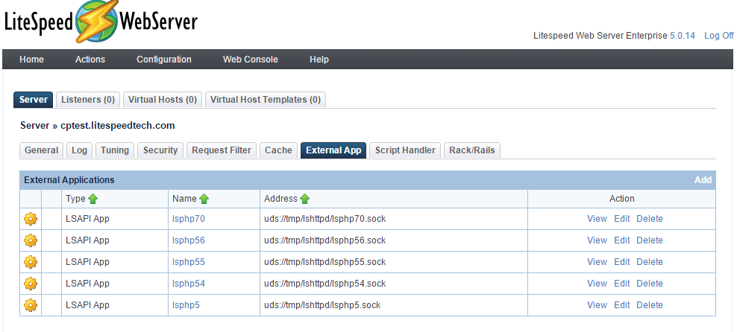
Task: Click address uds://tmp/lshttpd/lsphp5.sock
Action: click(322, 305)
